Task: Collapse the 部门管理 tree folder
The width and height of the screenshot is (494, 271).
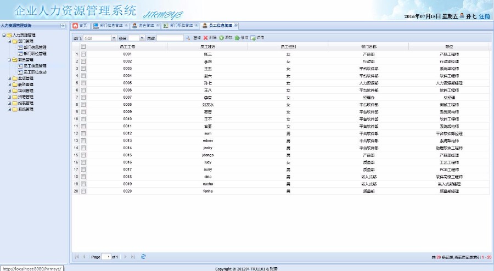Action: pos(9,41)
